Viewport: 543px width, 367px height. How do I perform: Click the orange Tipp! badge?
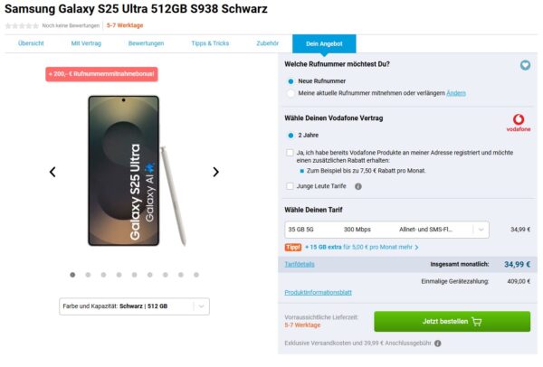tap(292, 246)
